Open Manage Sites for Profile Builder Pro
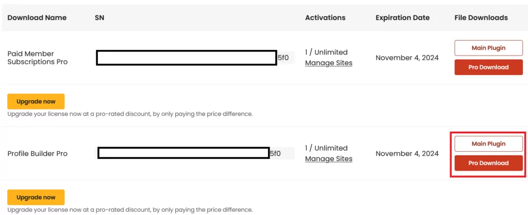This screenshot has height=215, width=528. (328, 158)
